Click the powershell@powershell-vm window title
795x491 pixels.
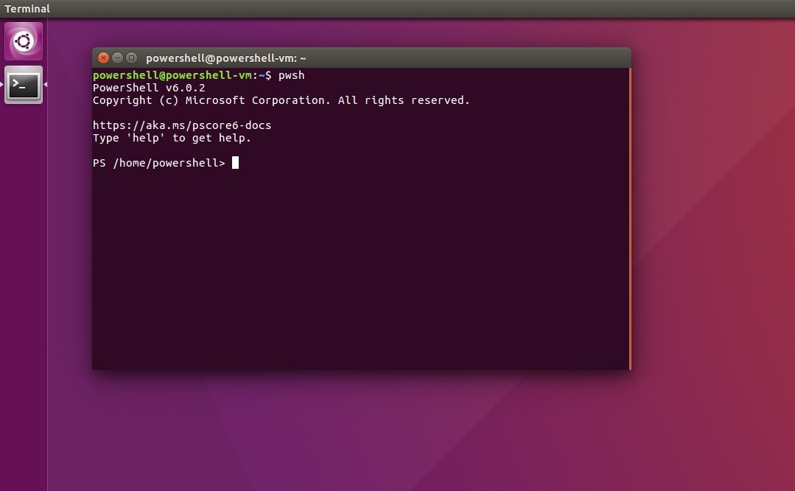pyautogui.click(x=226, y=57)
